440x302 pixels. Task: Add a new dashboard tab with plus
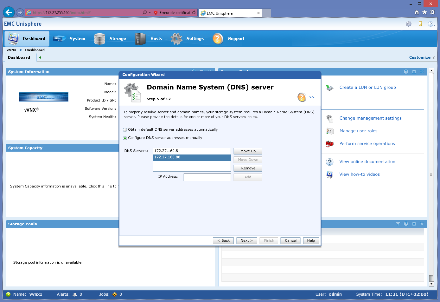point(40,57)
